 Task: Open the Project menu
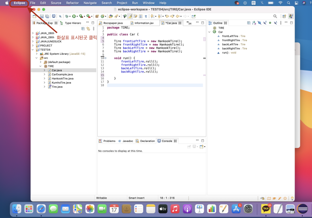point(122,3)
